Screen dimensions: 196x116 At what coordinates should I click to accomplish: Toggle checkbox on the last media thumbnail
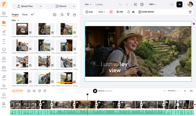point(74,82)
